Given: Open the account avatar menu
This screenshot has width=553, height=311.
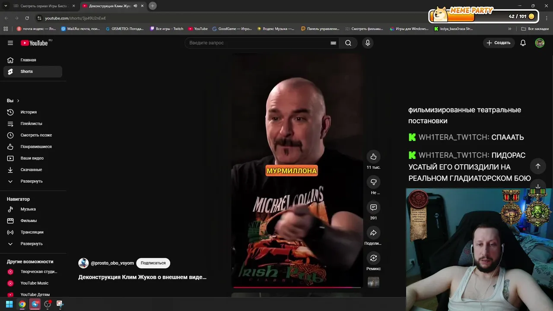Looking at the screenshot, I should (540, 43).
